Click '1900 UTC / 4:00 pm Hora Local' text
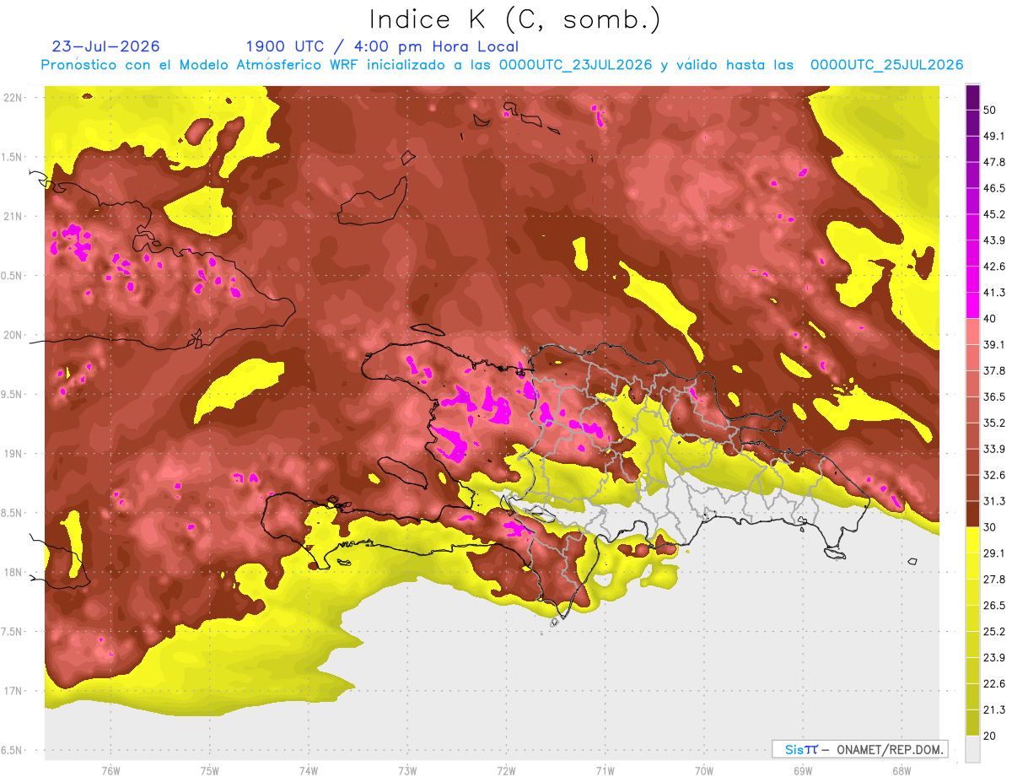Screen dimensions: 1012x782 coord(382,46)
